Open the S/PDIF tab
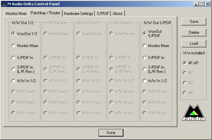Screen dimensions: 212x140 coord(103,13)
